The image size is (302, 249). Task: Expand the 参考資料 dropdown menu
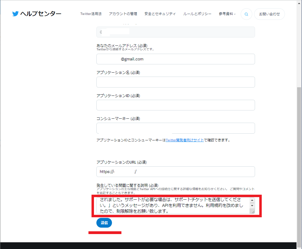tap(227, 14)
